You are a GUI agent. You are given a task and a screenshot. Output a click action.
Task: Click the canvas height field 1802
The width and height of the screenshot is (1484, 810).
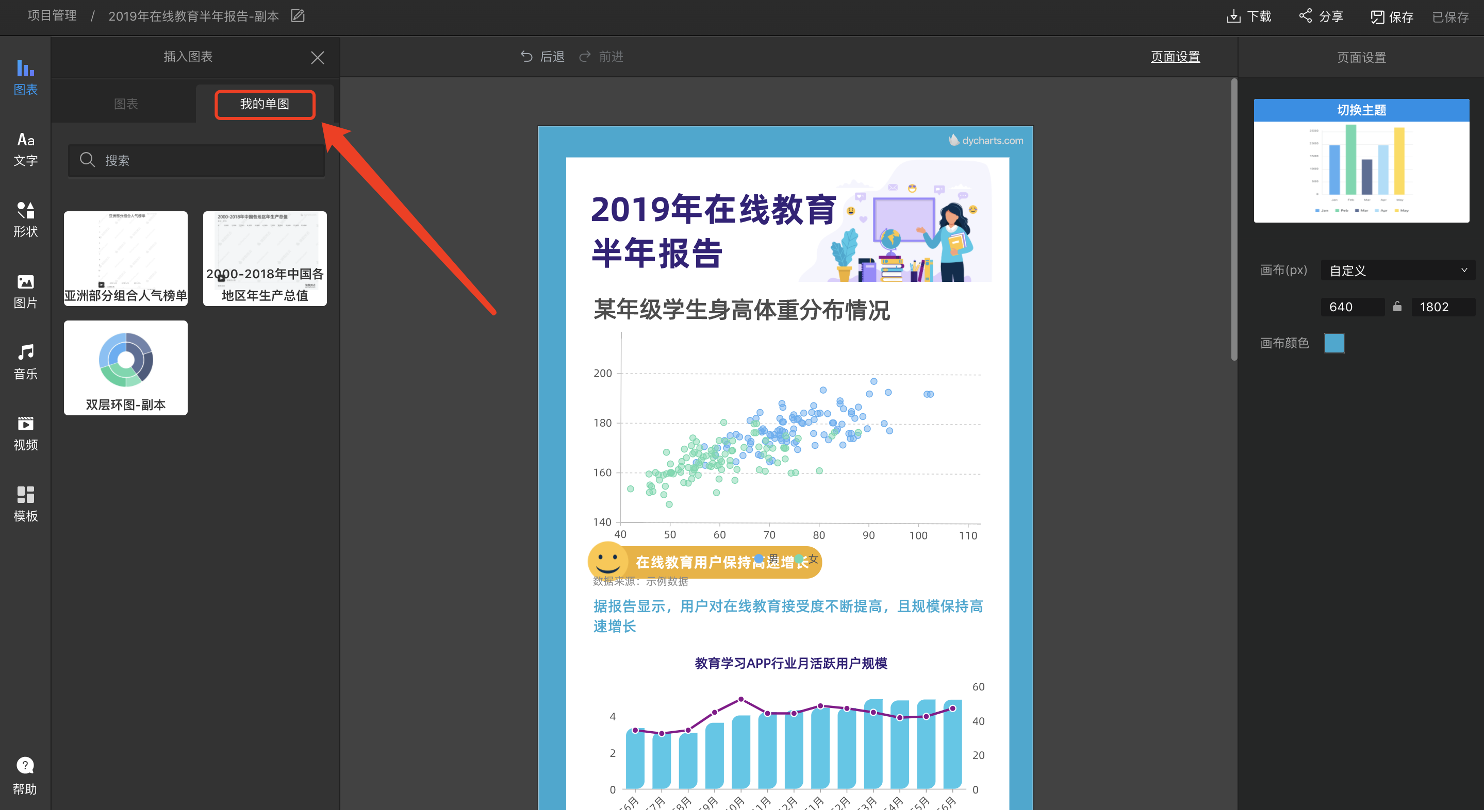tap(1443, 307)
